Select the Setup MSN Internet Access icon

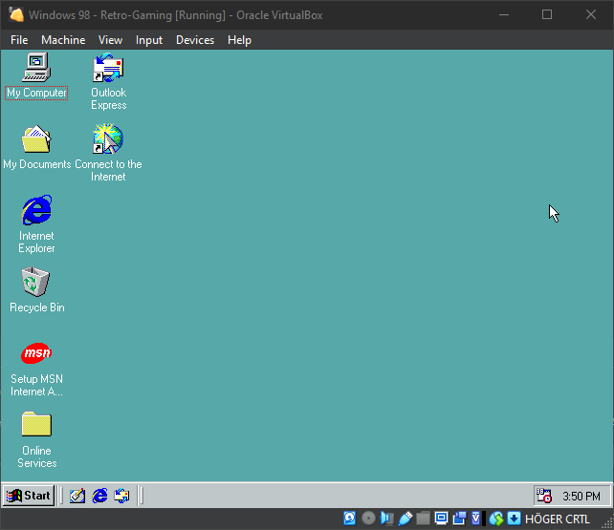point(36,354)
